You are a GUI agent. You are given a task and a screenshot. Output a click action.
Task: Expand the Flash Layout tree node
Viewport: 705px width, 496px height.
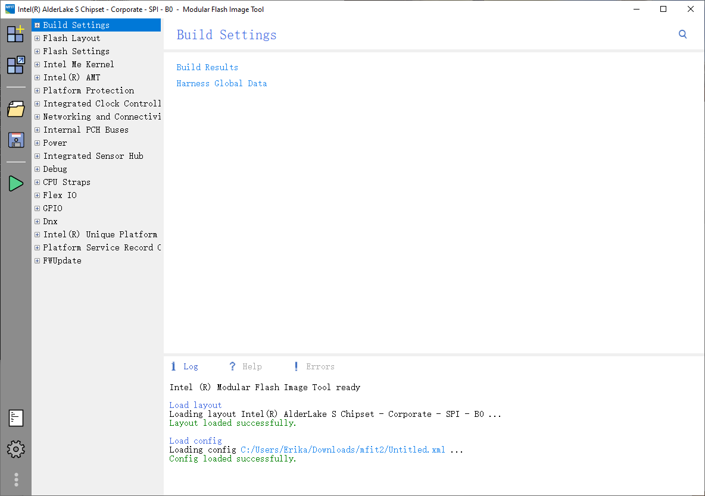36,37
